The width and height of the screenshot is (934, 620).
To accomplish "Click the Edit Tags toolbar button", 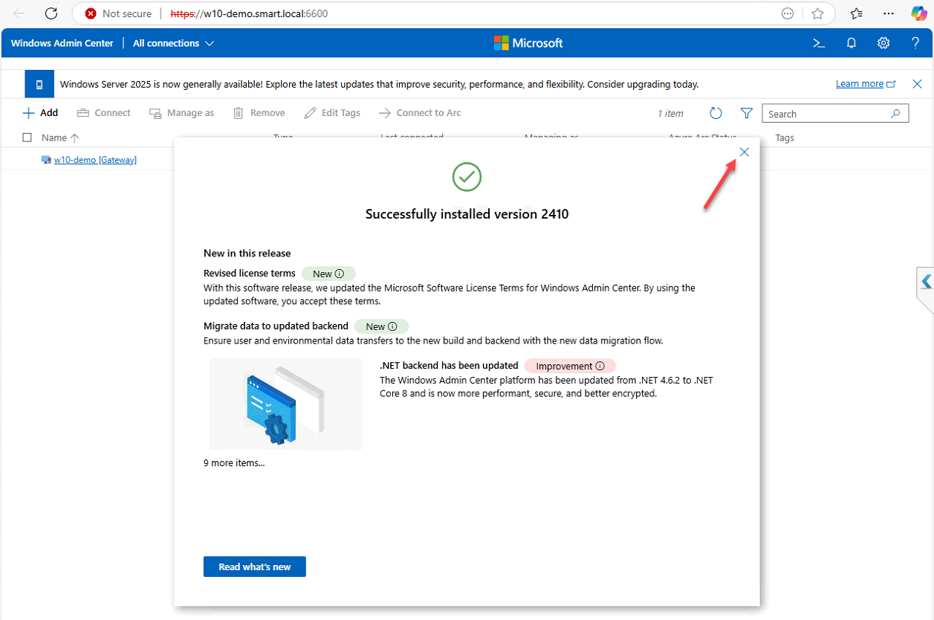I will pos(332,113).
